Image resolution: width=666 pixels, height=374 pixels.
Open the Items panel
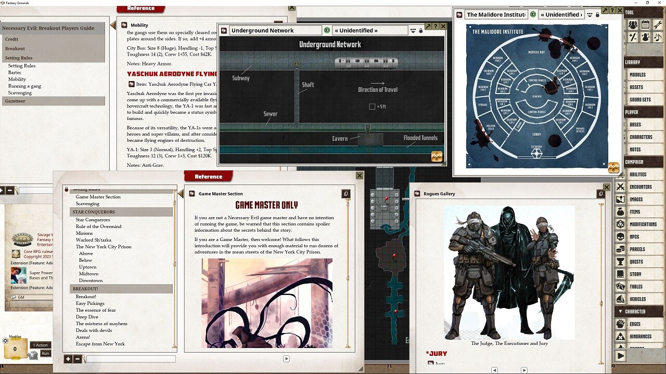coord(639,211)
